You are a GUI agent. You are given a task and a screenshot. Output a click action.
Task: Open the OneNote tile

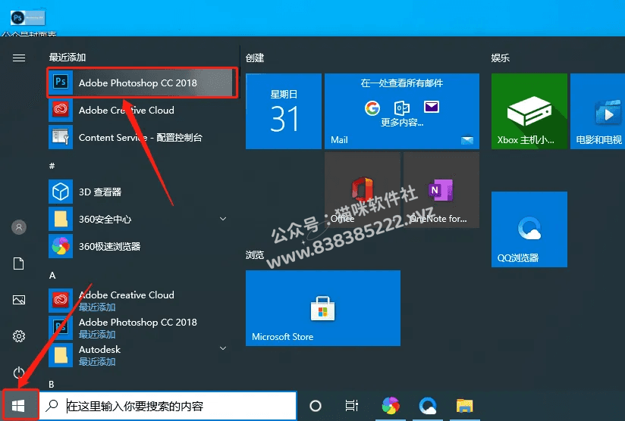click(441, 190)
